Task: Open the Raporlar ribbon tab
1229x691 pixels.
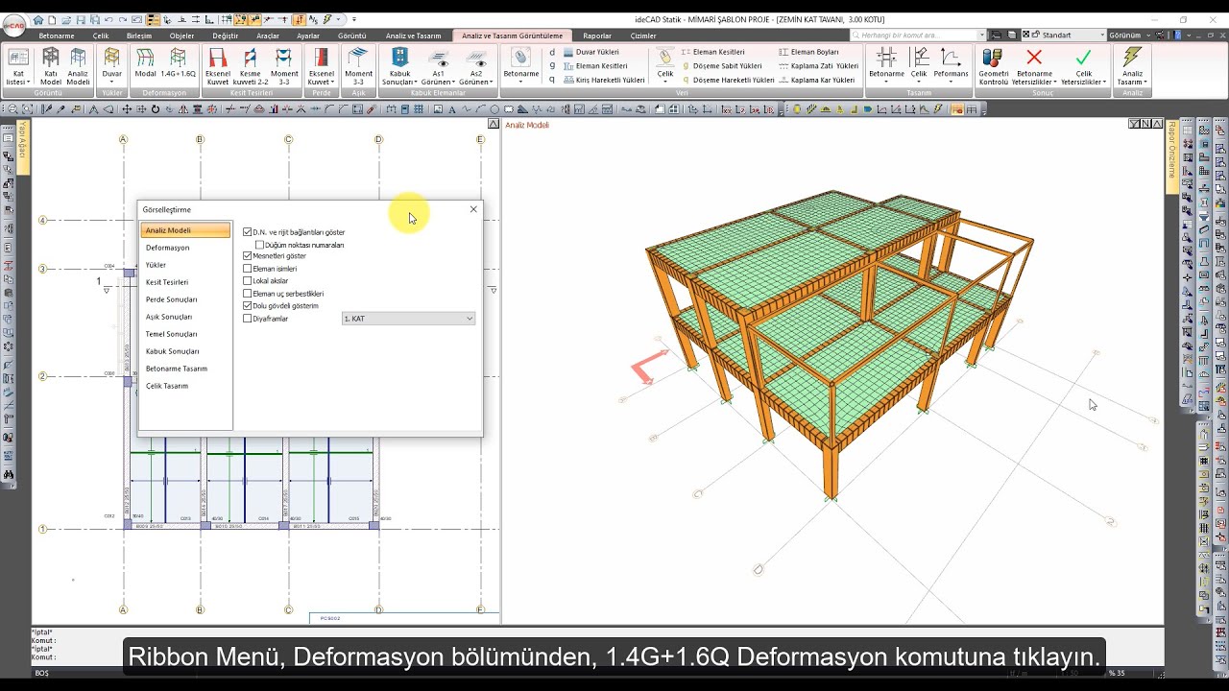Action: point(597,36)
